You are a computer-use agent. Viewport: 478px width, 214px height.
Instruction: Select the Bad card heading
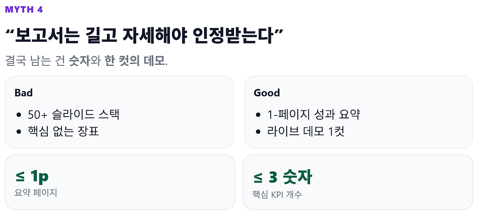pyautogui.click(x=24, y=93)
